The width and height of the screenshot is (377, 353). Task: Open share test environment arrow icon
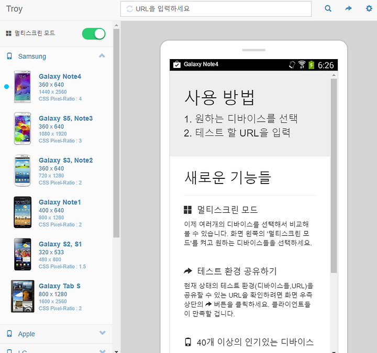[x=348, y=9]
